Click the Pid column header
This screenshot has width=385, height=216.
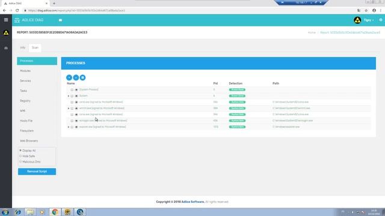[215, 83]
